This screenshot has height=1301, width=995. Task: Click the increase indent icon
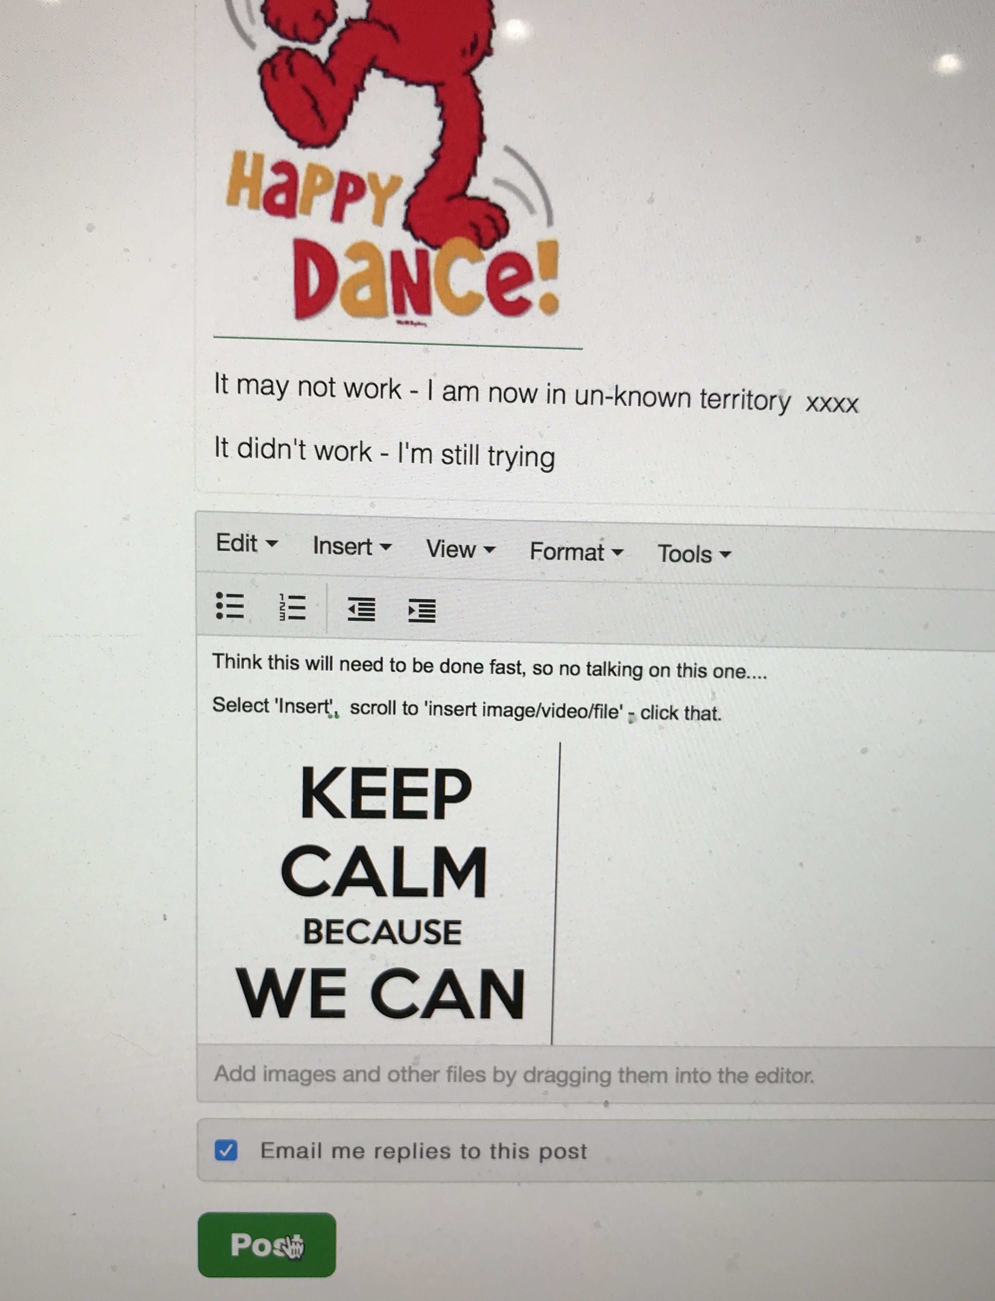422,610
